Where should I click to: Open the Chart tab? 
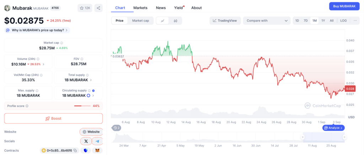(120, 8)
